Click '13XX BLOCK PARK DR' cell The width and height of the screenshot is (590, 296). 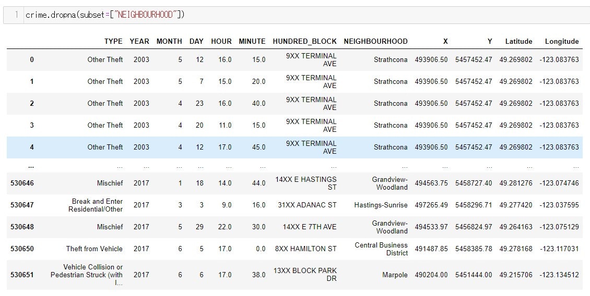click(x=305, y=275)
